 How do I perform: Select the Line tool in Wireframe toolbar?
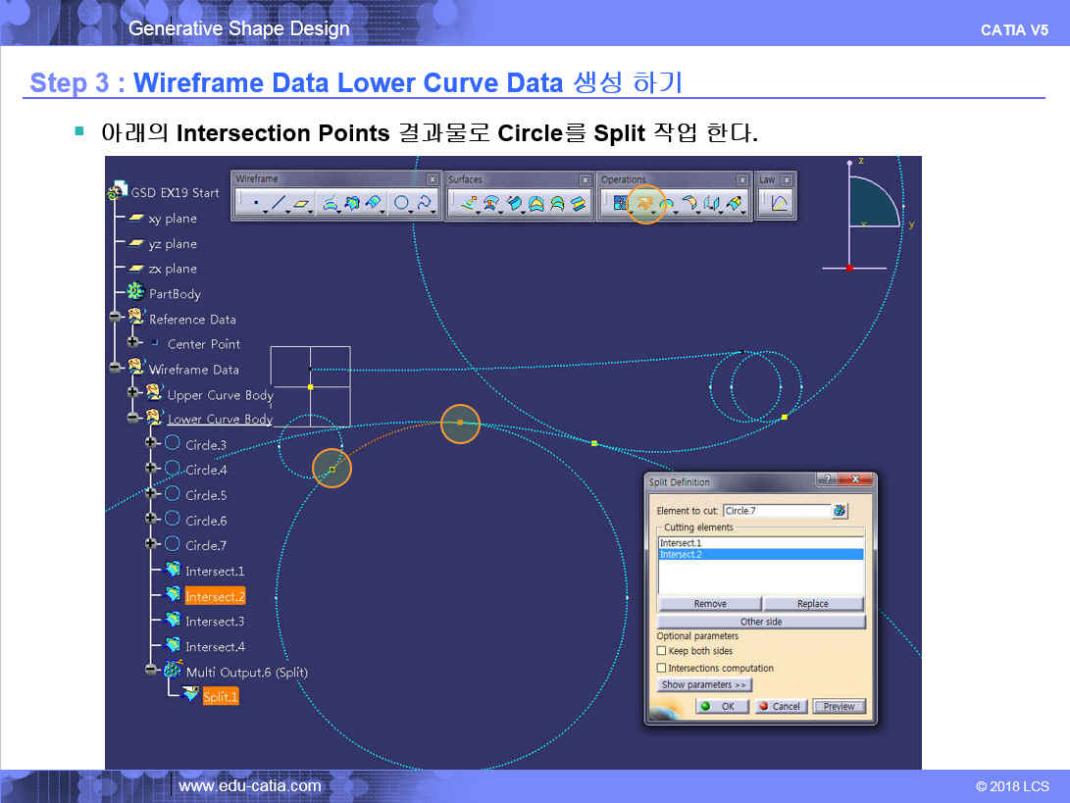(279, 203)
